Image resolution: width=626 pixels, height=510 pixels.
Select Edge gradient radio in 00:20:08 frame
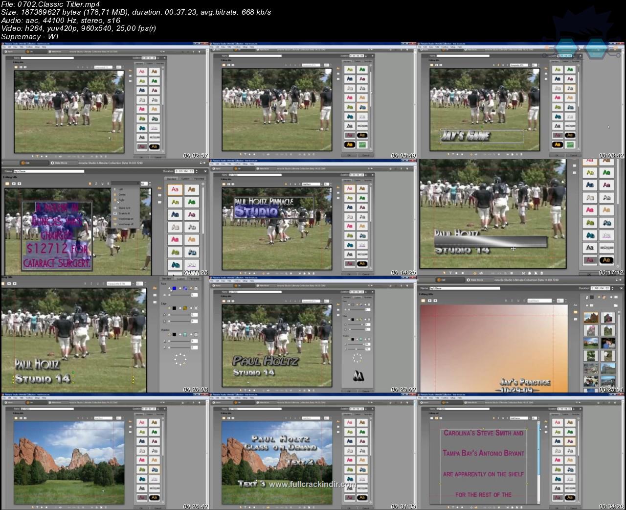[180, 308]
